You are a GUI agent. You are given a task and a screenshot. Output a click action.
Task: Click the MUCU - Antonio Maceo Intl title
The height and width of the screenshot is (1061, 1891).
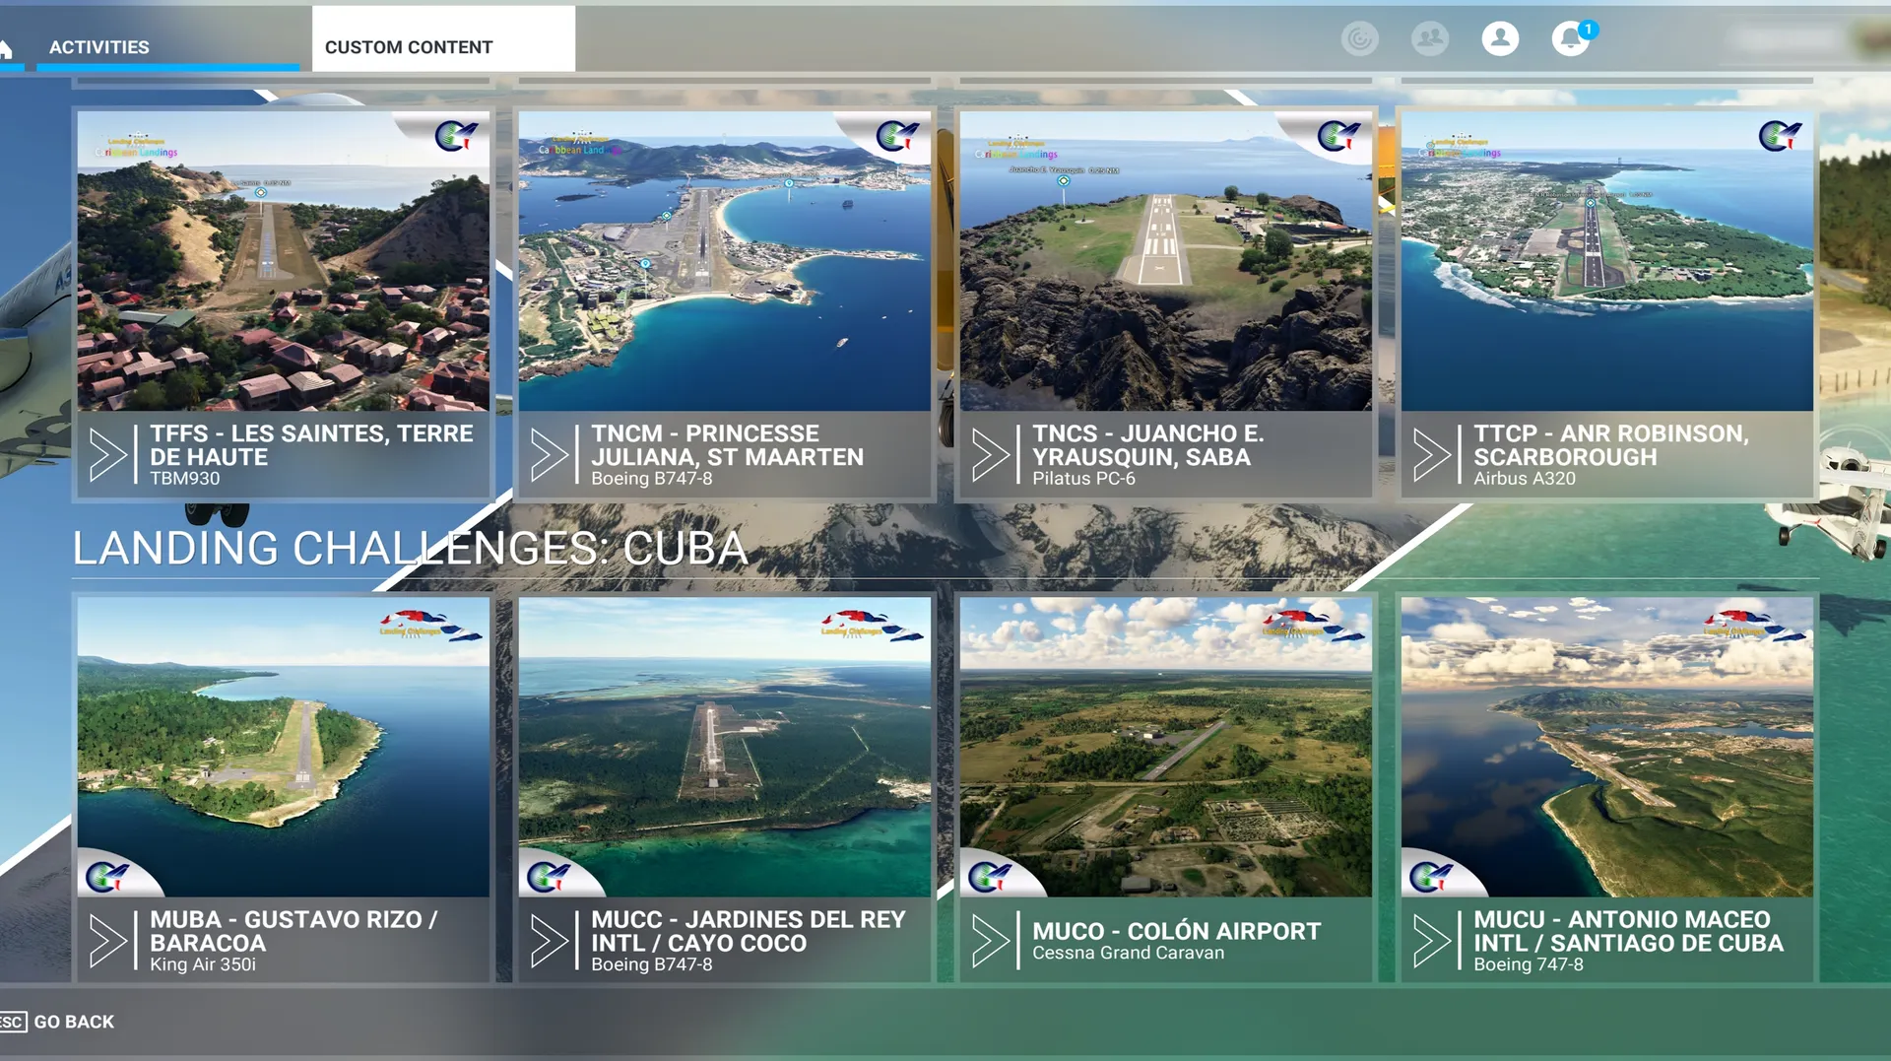1629,931
